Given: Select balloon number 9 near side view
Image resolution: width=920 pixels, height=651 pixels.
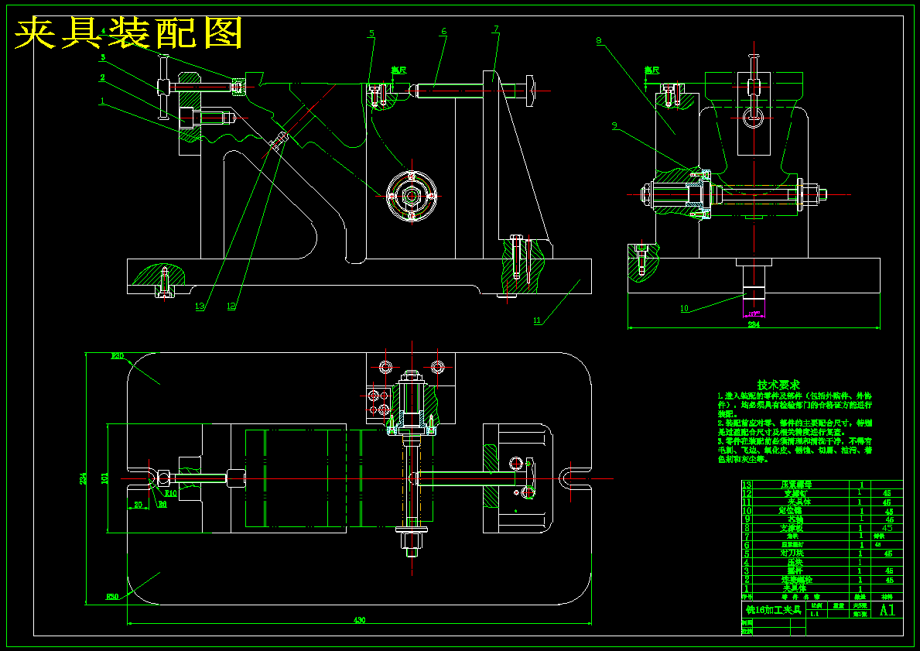Looking at the screenshot, I should (614, 125).
